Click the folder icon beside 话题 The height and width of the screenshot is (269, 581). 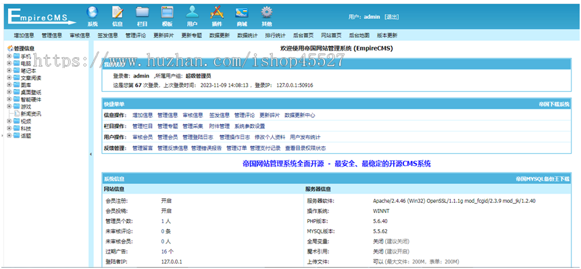click(x=16, y=136)
